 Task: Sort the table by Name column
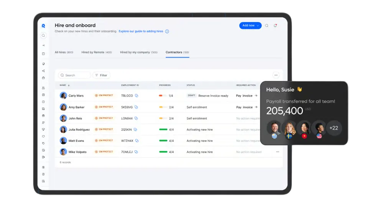pos(64,85)
